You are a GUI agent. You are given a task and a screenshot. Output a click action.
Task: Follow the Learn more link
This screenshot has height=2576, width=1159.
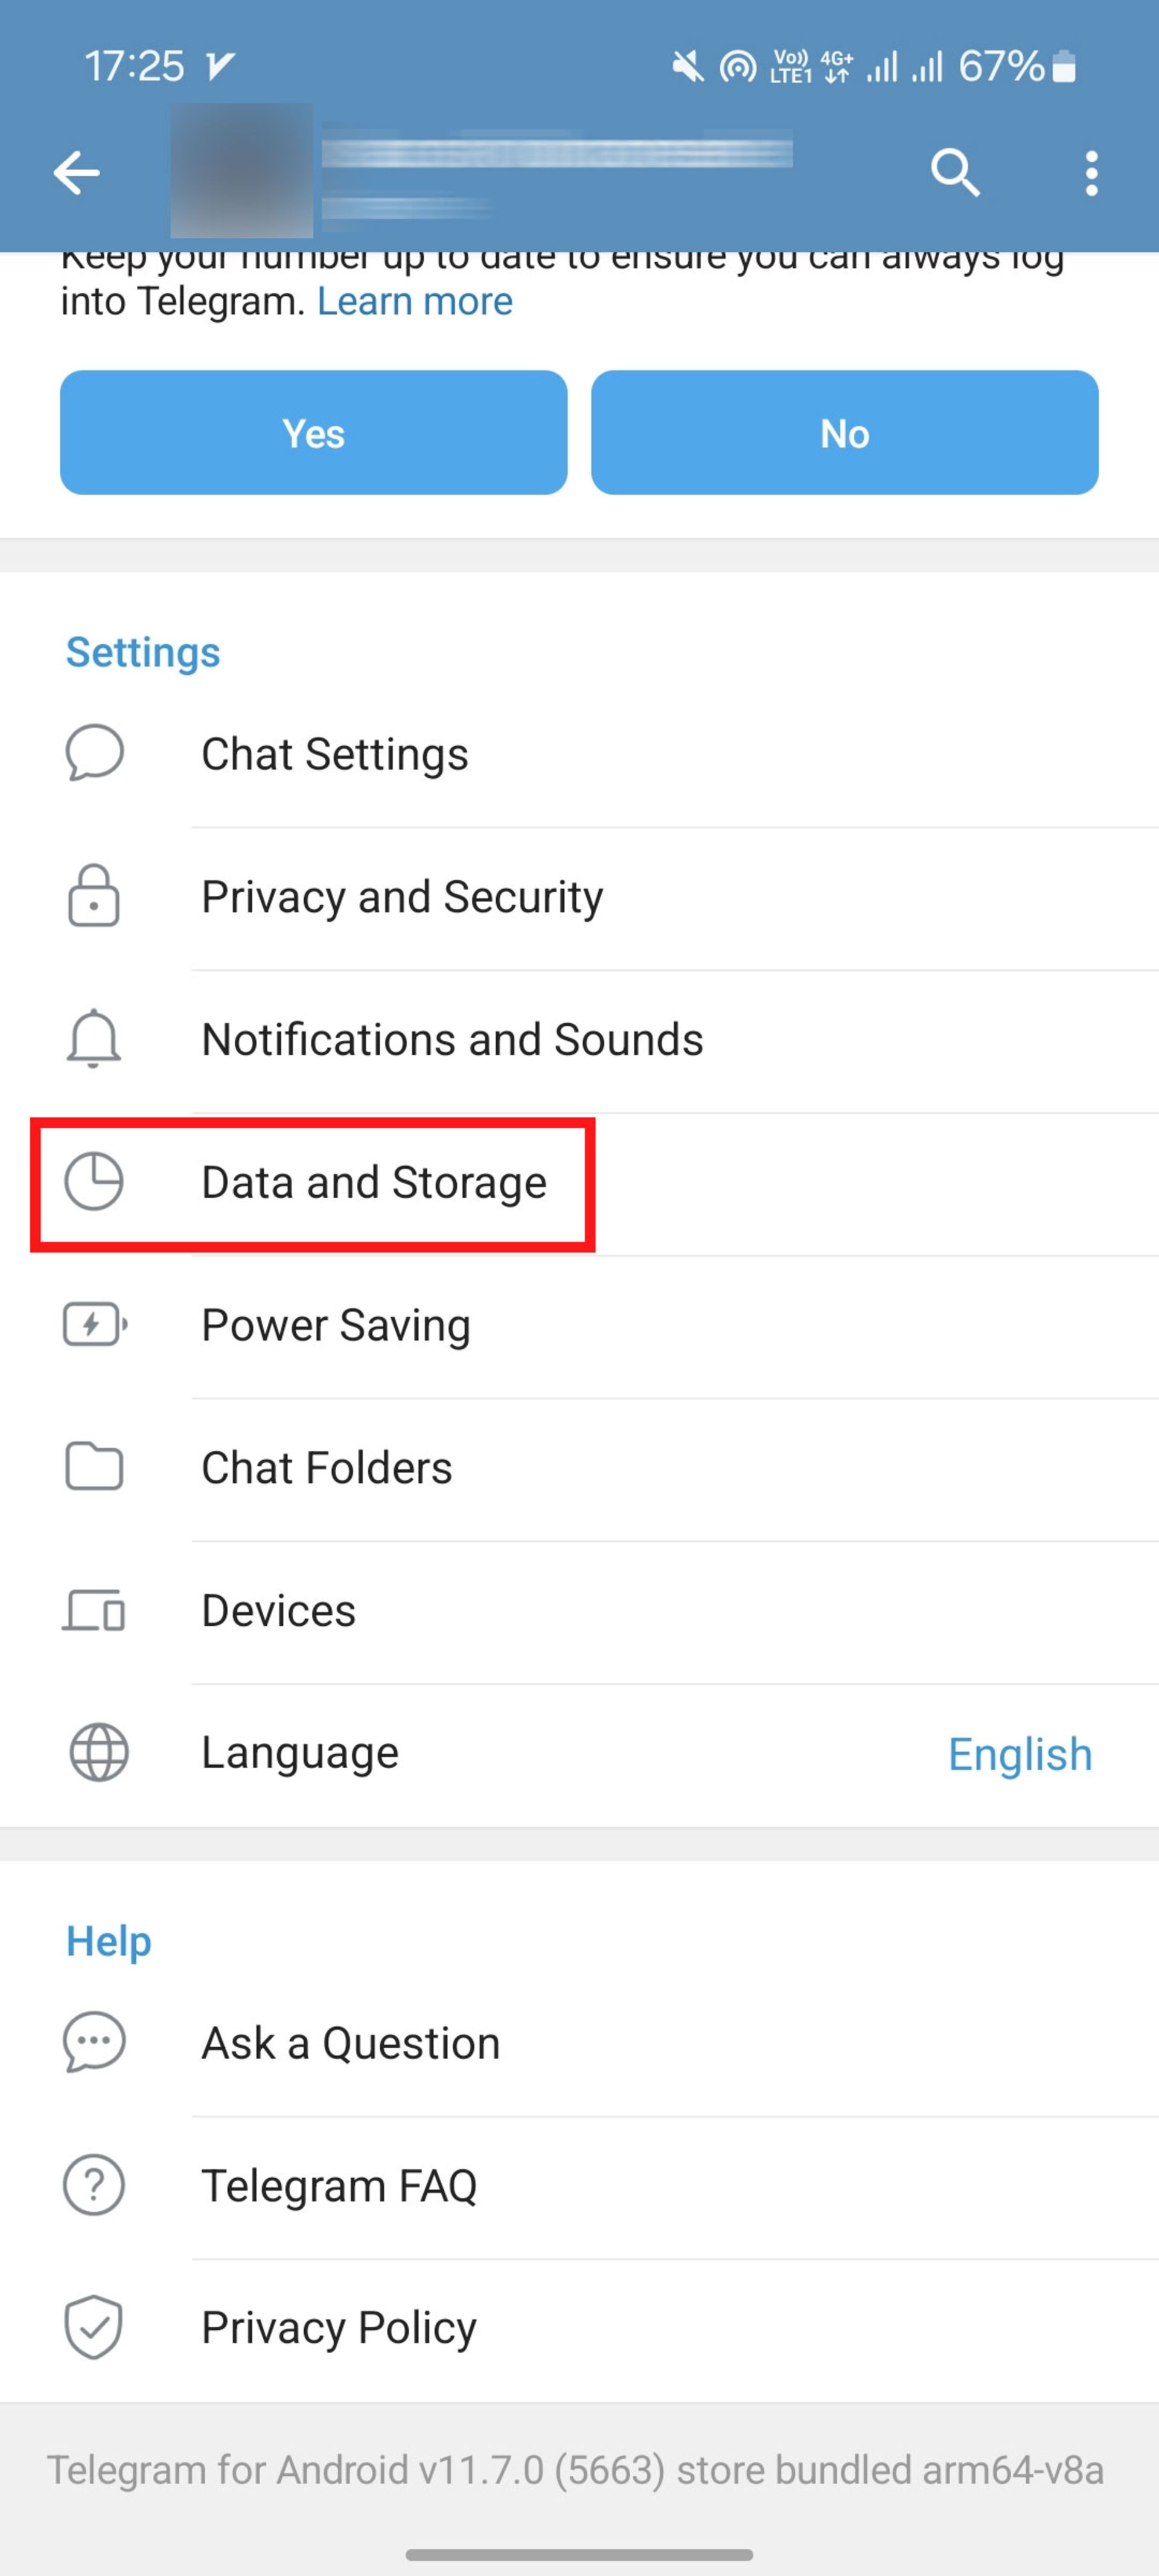point(415,301)
